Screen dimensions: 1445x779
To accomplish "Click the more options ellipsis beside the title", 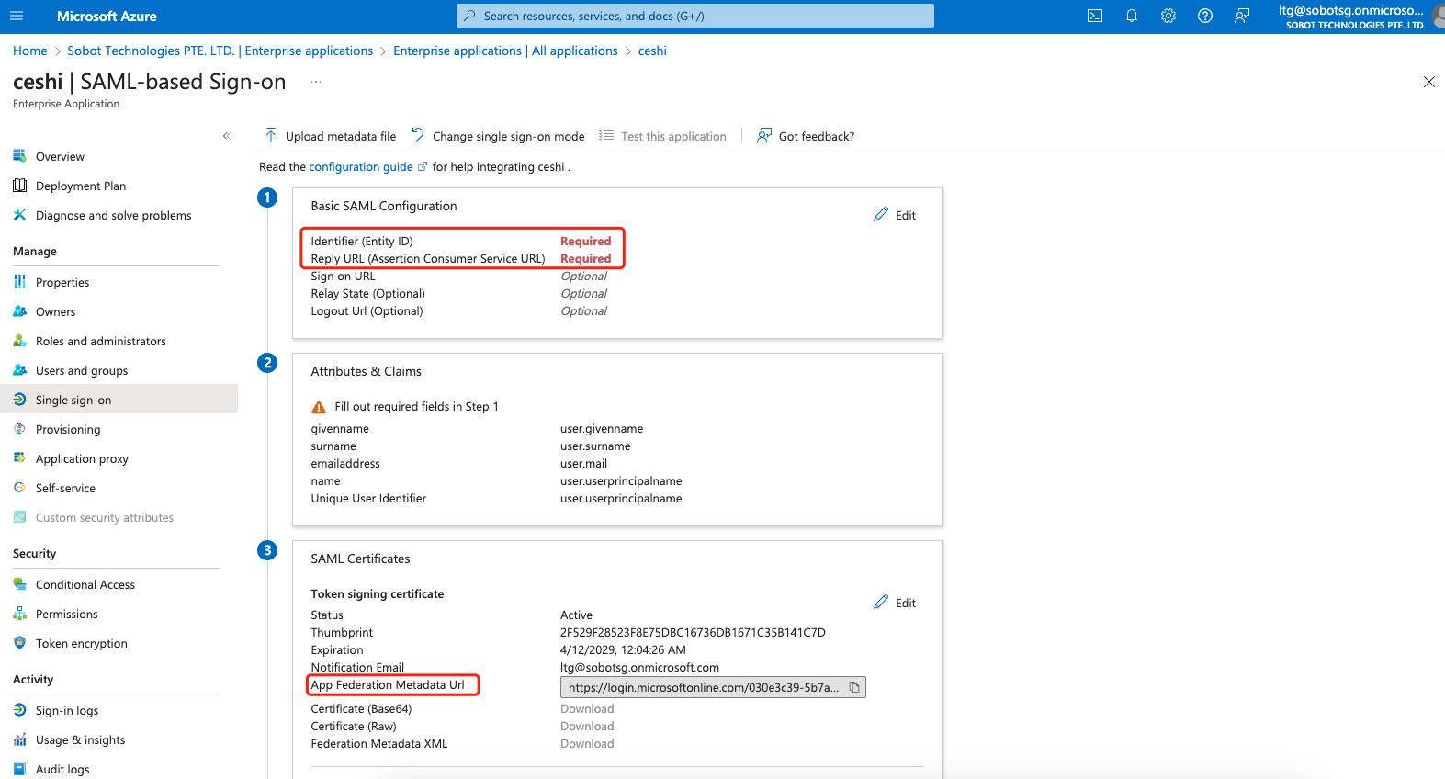I will pyautogui.click(x=315, y=82).
